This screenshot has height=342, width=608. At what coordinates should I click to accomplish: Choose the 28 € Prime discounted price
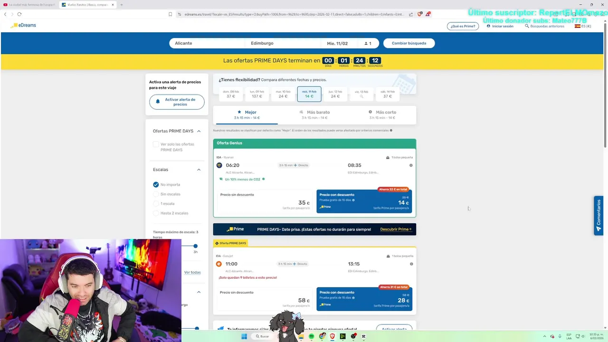click(x=364, y=299)
